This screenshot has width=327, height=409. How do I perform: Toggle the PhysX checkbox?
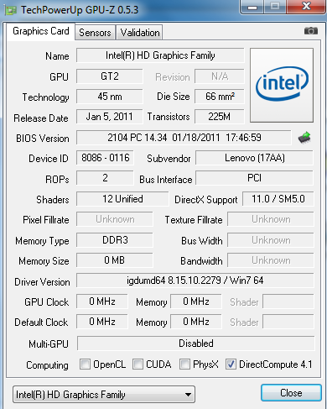point(184,364)
